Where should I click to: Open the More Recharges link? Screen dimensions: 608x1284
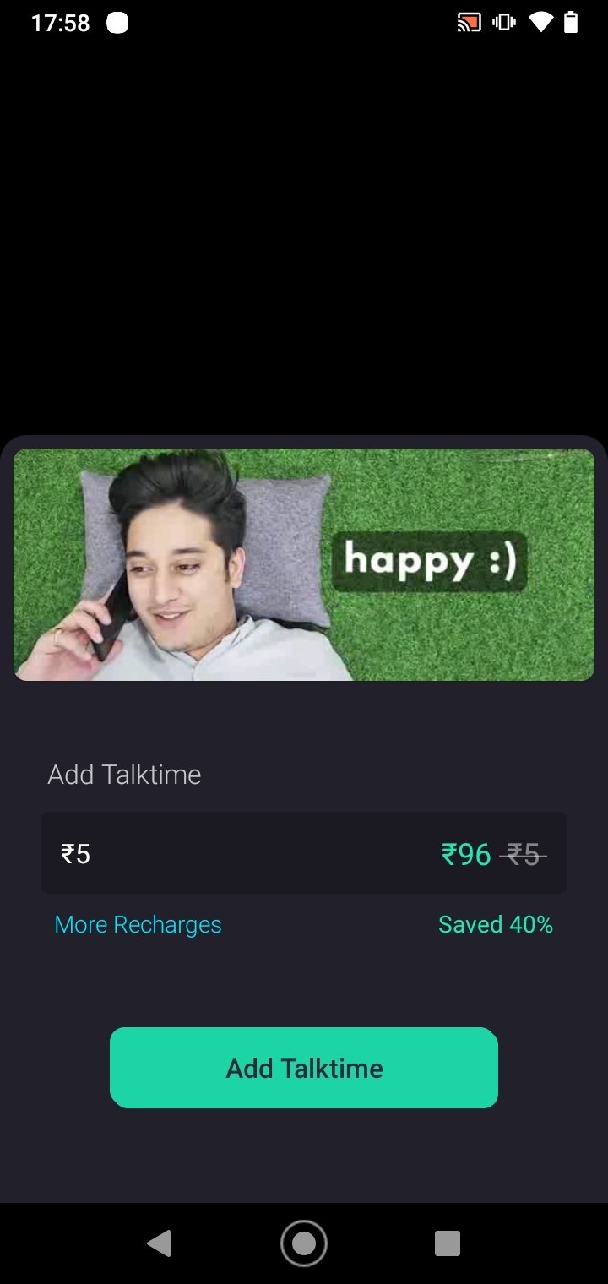coord(138,925)
